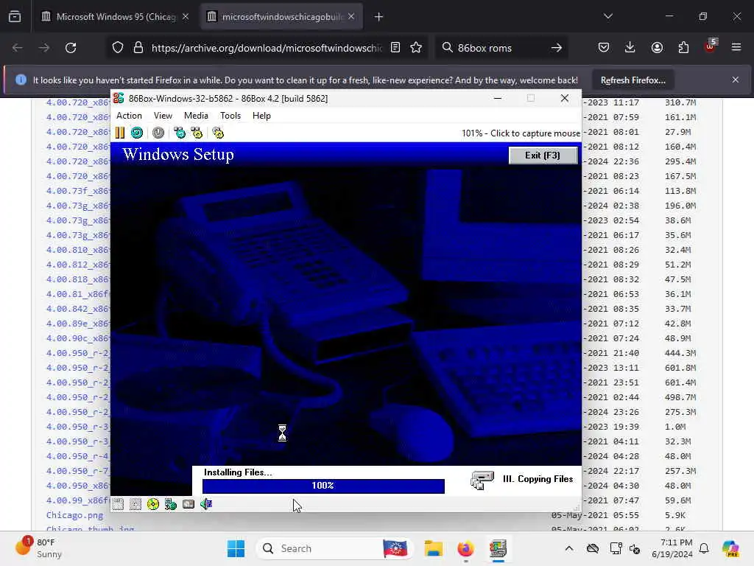Pause the 86Box emulation
The image size is (754, 566).
(x=120, y=133)
